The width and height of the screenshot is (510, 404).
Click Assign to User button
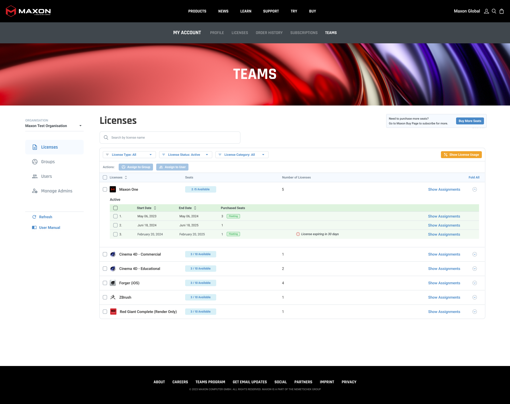[x=172, y=167]
